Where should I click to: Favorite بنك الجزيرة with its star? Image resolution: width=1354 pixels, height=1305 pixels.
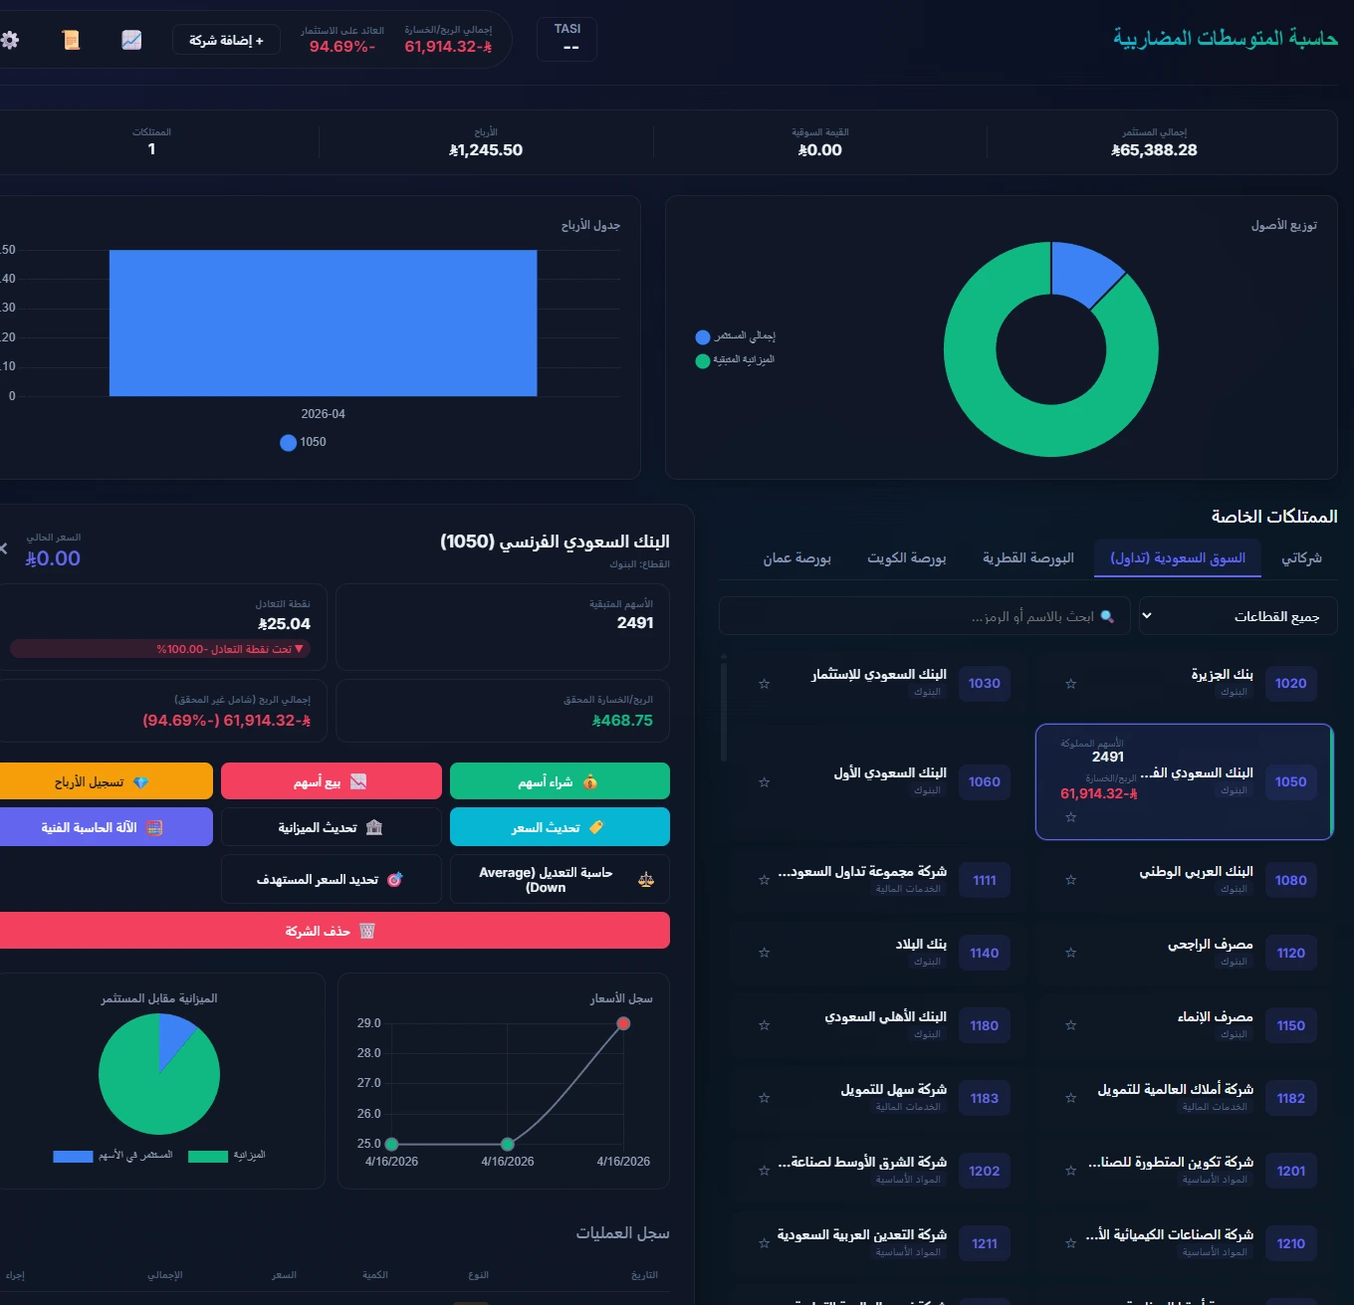(x=1071, y=684)
